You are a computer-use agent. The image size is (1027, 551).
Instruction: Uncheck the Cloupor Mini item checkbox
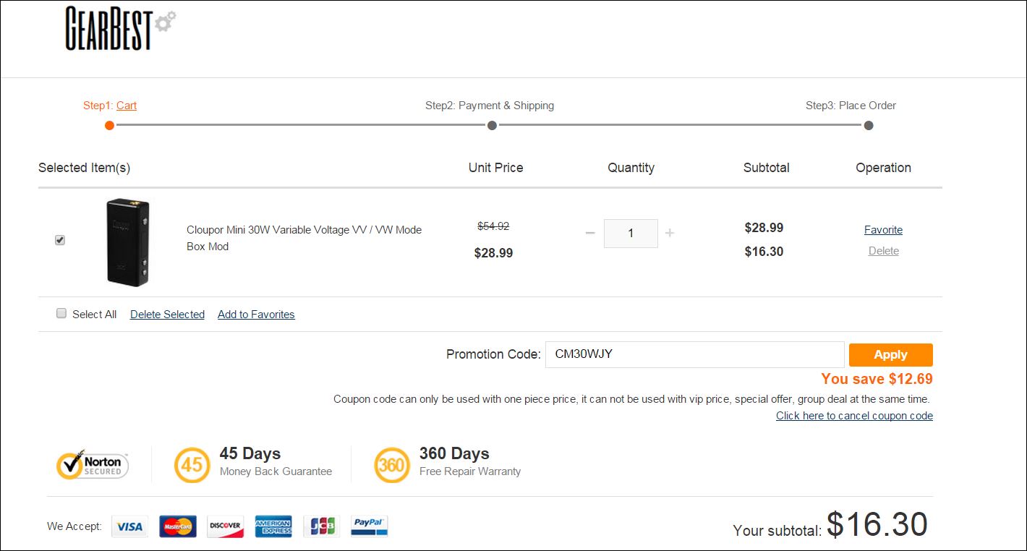click(x=60, y=240)
